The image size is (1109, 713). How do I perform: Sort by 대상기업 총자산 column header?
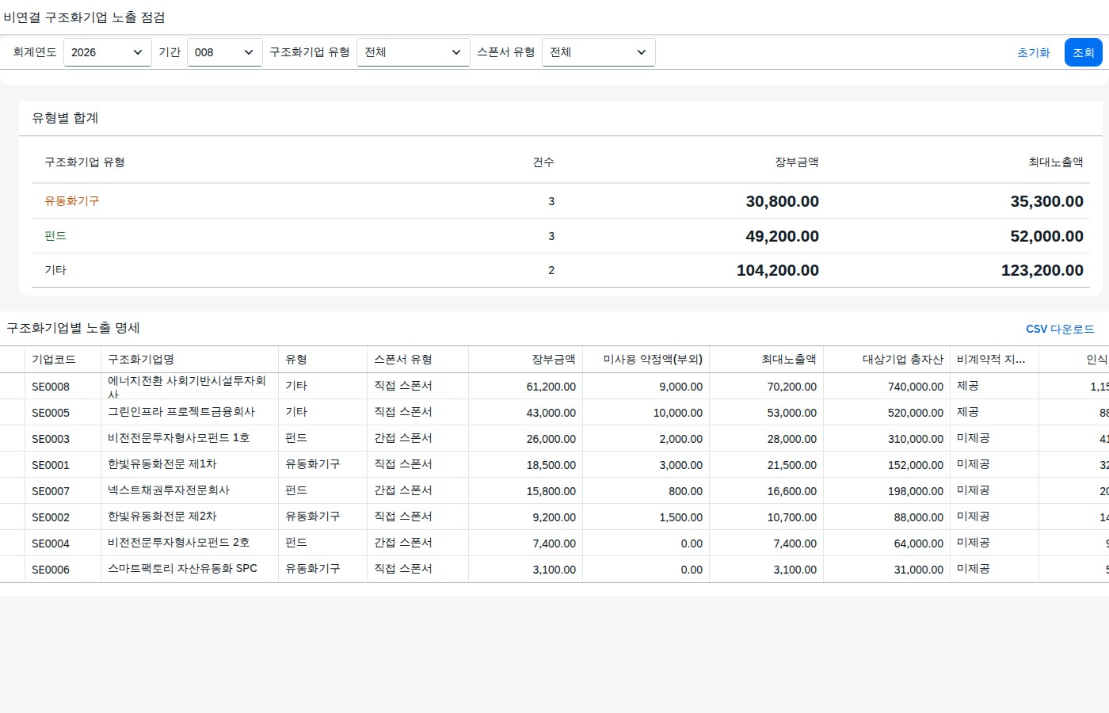[886, 360]
